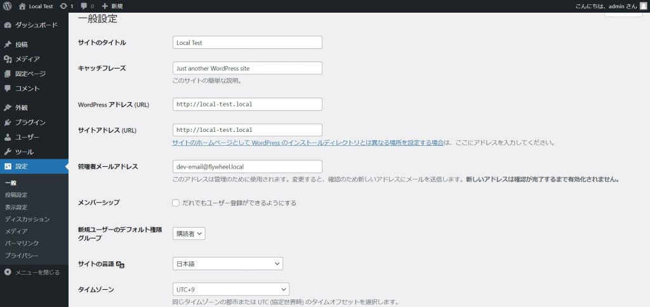Click the メニューを閉じる collapse arrow icon
650x307 pixels.
tap(8, 272)
